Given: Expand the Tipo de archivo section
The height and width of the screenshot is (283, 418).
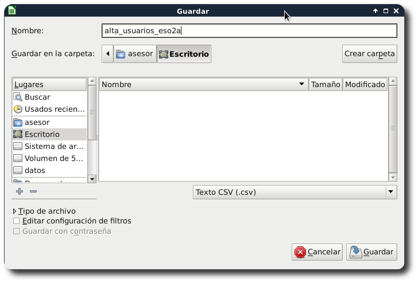Looking at the screenshot, I should click(44, 211).
